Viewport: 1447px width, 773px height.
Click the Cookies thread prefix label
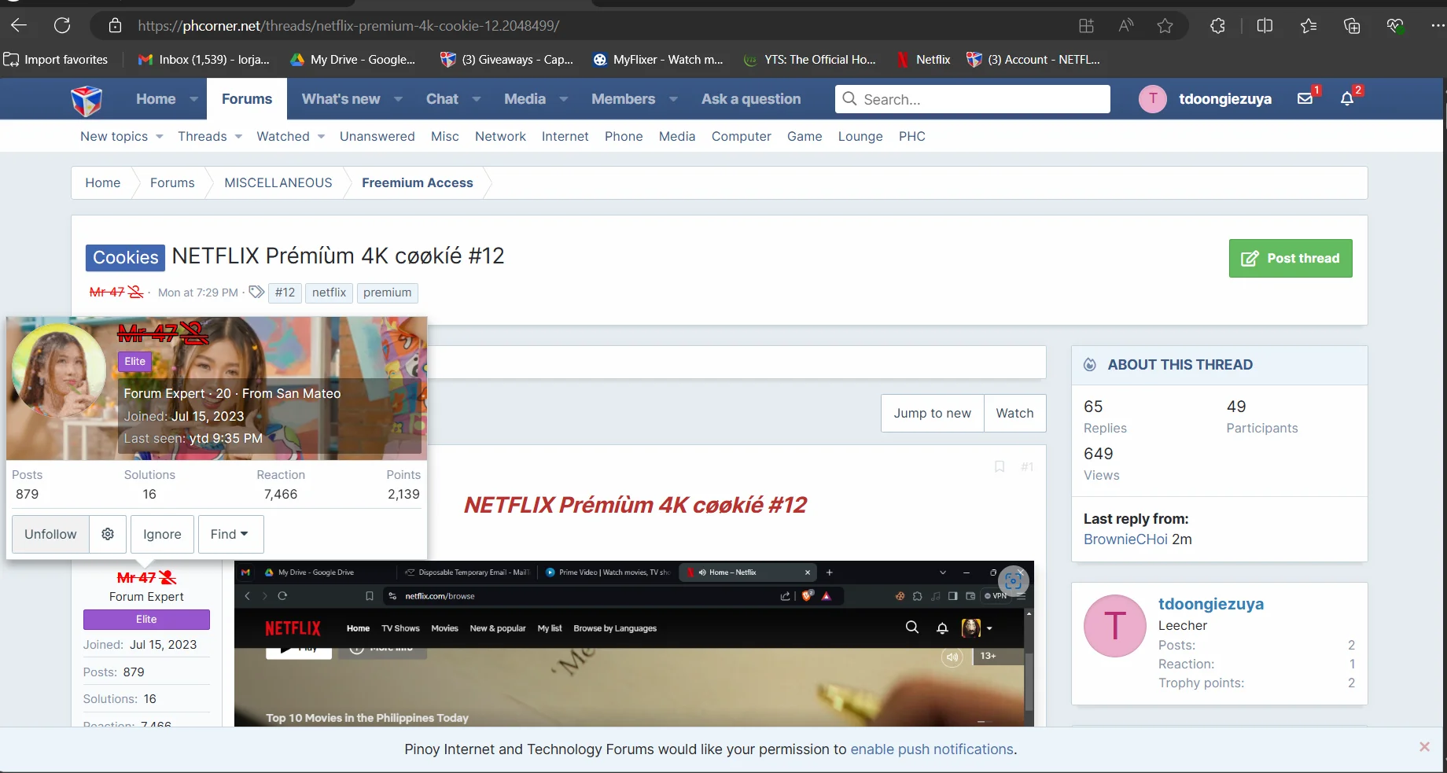126,257
